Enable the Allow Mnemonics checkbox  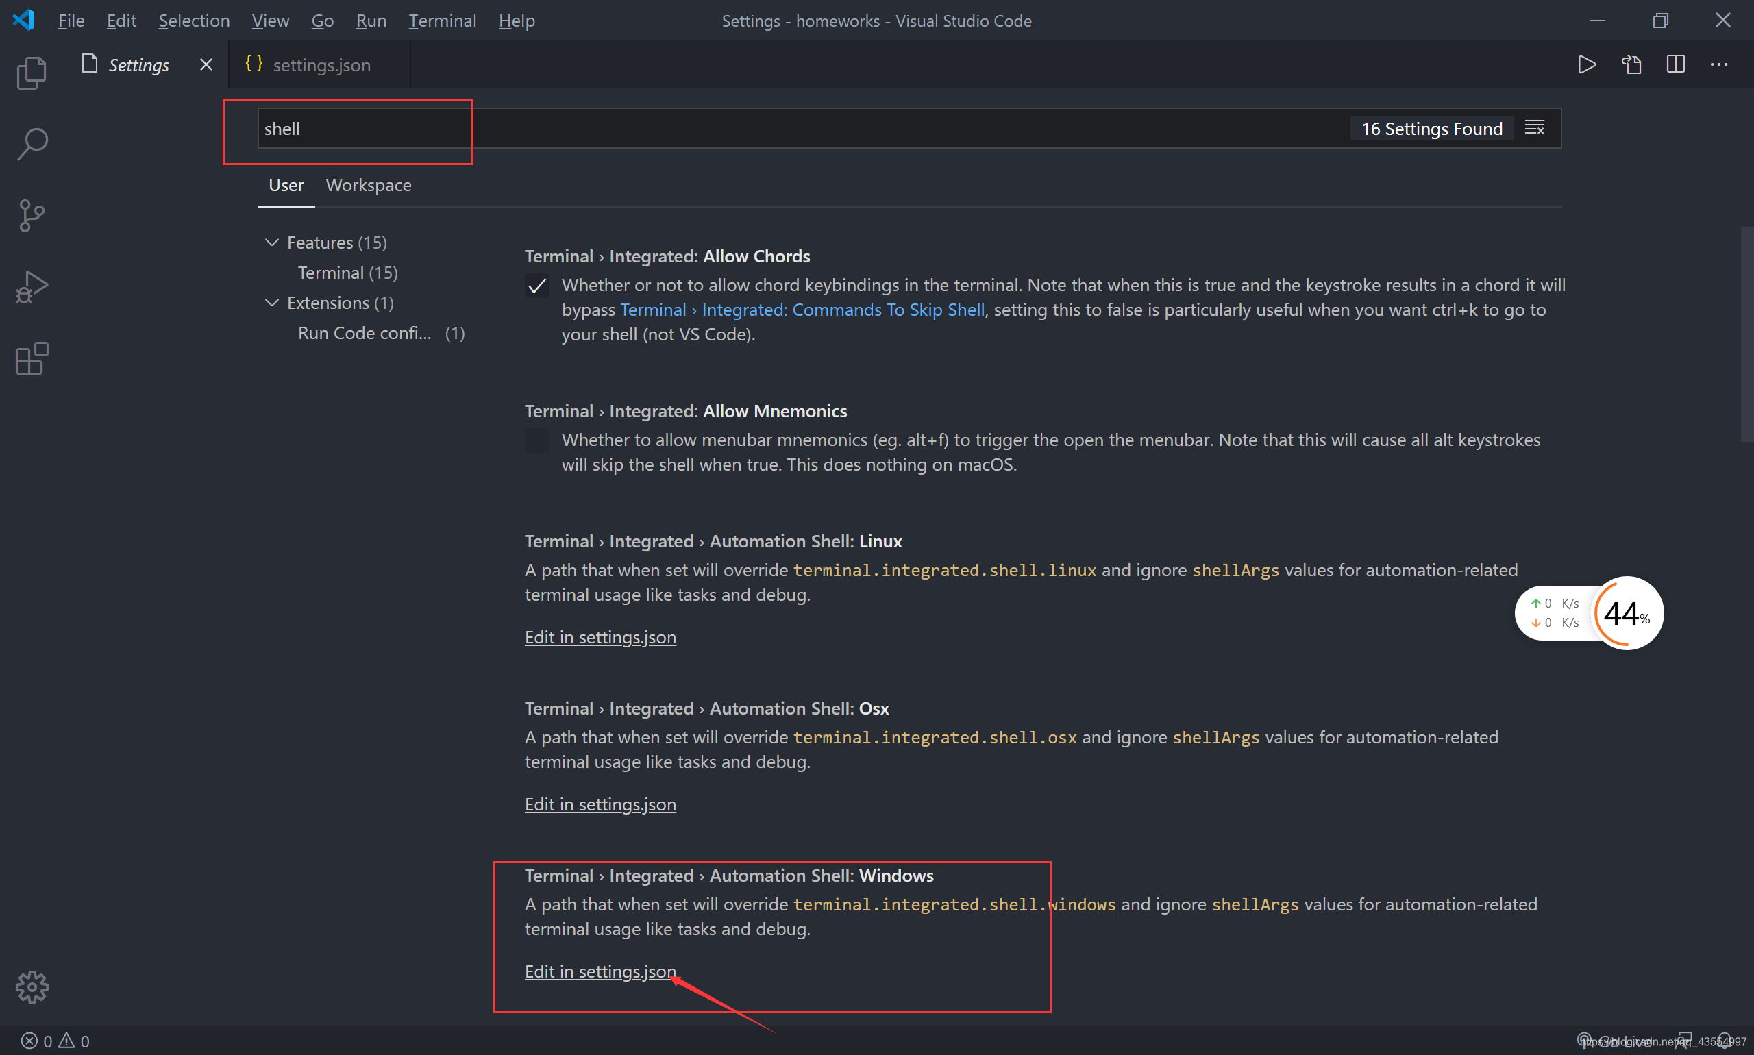click(x=536, y=440)
